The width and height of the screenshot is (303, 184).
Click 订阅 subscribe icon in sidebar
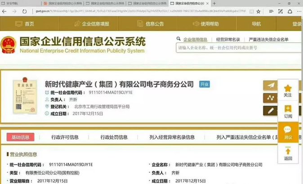(x=288, y=112)
